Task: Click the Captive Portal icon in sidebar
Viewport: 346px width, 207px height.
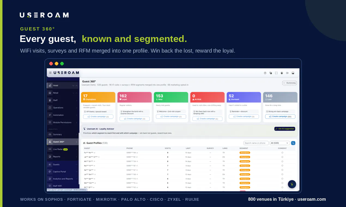Action: [x=50, y=172]
